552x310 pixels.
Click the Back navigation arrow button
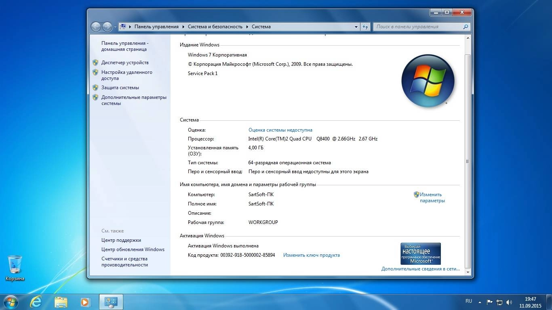coord(96,27)
